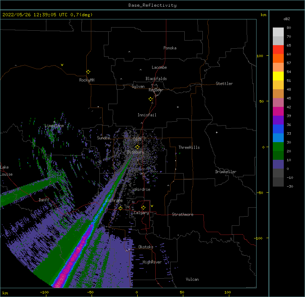Click the Didsbury town label

[x=136, y=152]
